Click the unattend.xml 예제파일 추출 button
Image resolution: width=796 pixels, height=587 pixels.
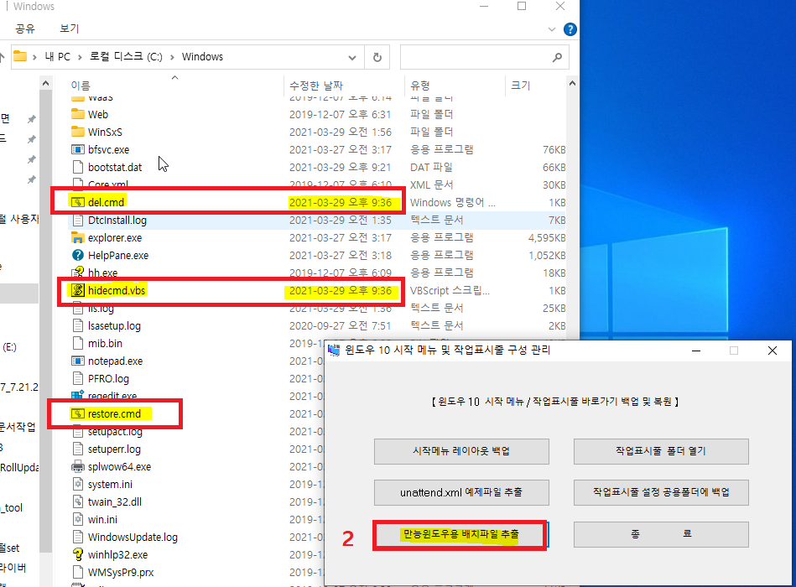coord(461,492)
